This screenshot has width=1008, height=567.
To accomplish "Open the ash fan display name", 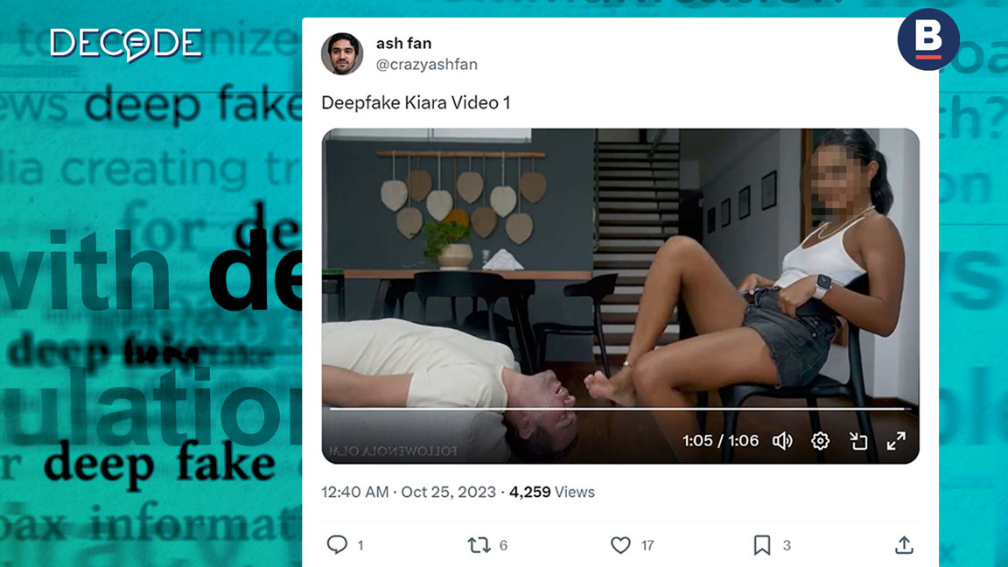I will point(403,43).
